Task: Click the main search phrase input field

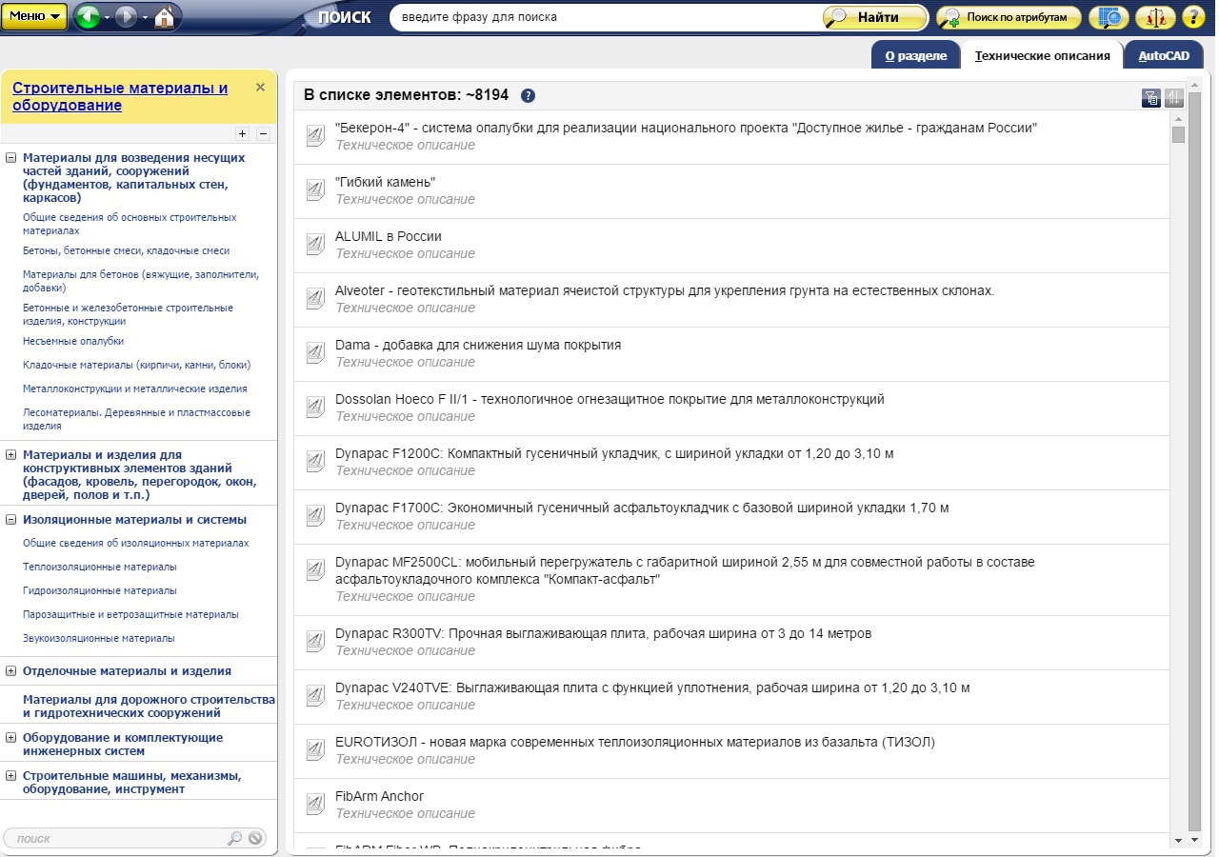Action: pyautogui.click(x=605, y=17)
